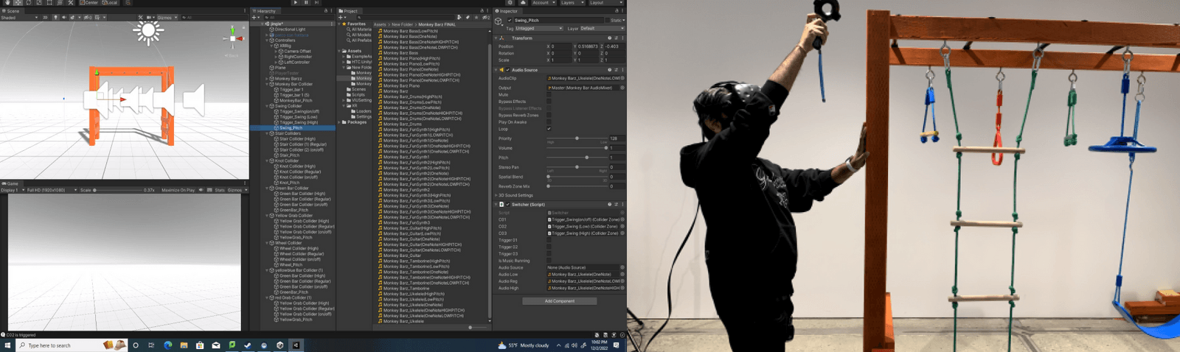Toggle scene lighting bulb icon
1180x352 pixels.
[x=55, y=17]
